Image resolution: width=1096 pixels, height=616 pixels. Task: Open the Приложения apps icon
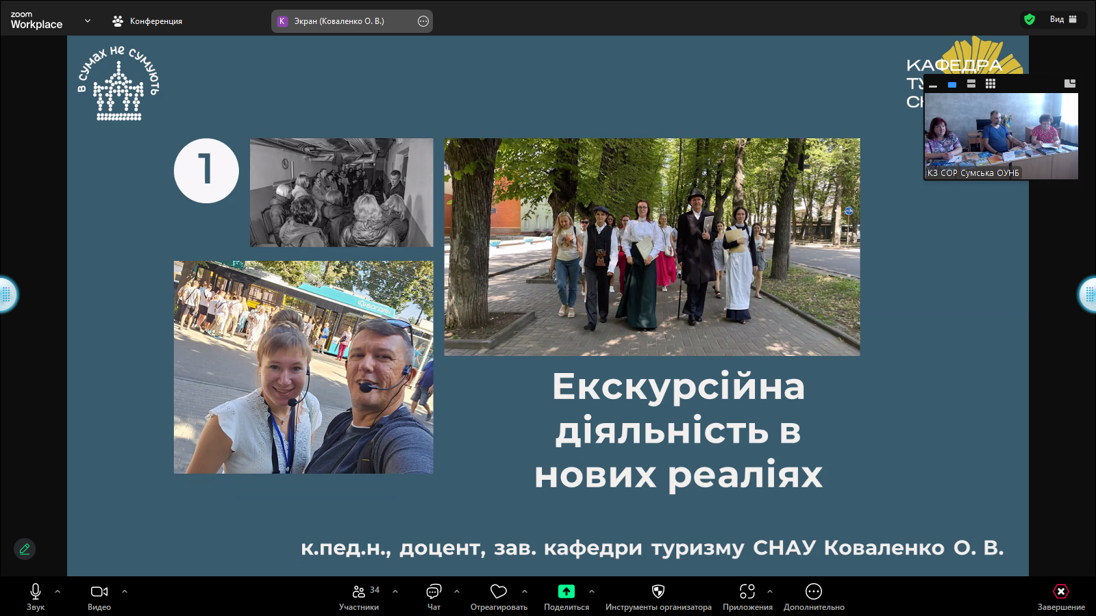pyautogui.click(x=747, y=591)
